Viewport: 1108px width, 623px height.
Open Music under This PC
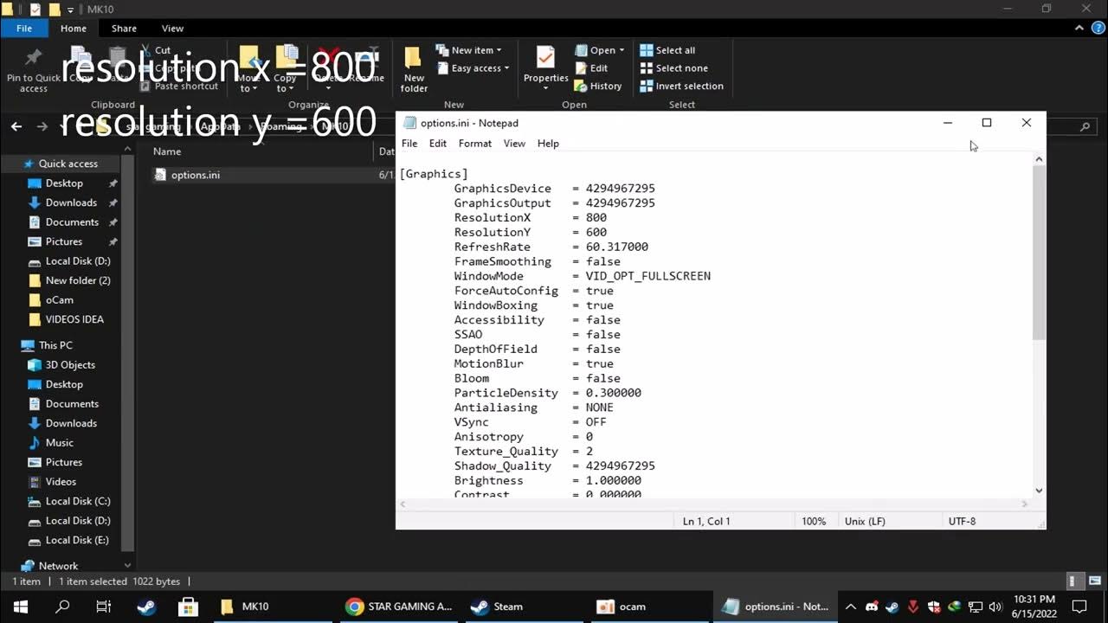(59, 443)
